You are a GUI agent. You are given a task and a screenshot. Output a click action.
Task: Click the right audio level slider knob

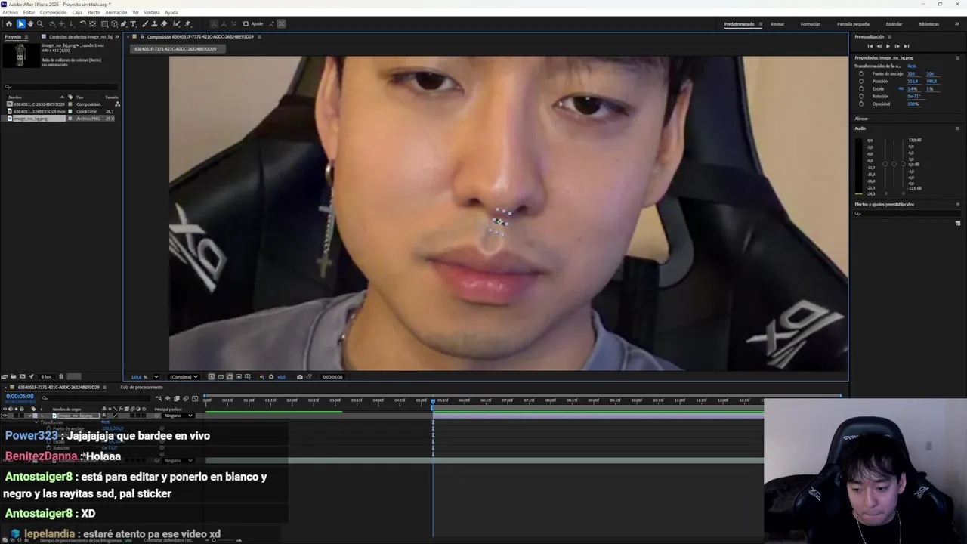coord(903,164)
